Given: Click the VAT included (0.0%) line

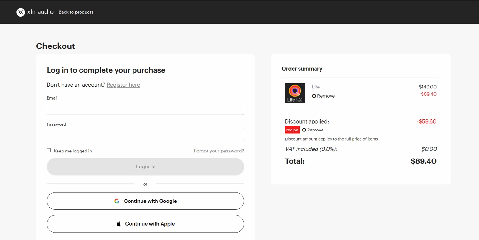Looking at the screenshot, I should (311, 149).
